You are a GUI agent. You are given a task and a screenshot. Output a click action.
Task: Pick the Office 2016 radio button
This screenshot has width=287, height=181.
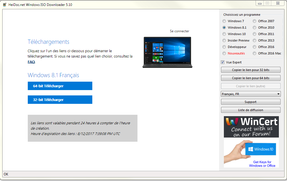pos(254,47)
